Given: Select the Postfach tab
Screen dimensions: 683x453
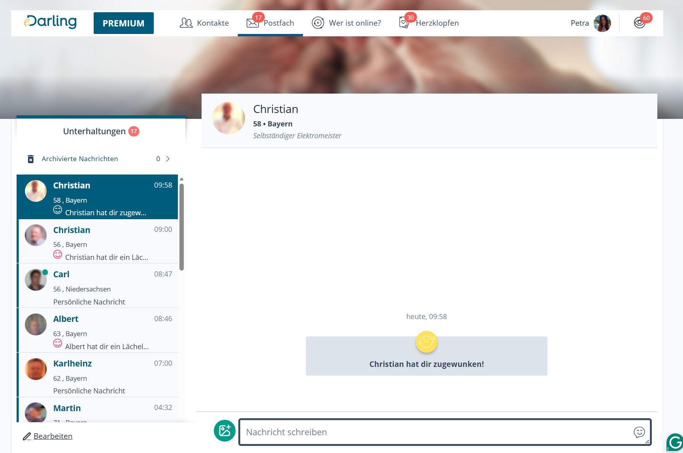Looking at the screenshot, I should [x=270, y=23].
